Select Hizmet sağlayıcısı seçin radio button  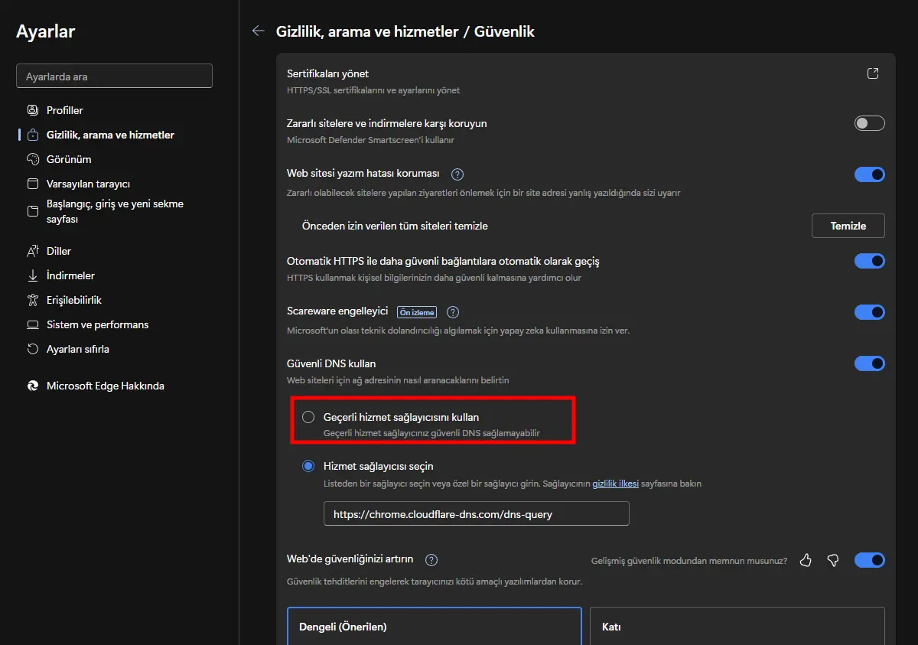[308, 466]
